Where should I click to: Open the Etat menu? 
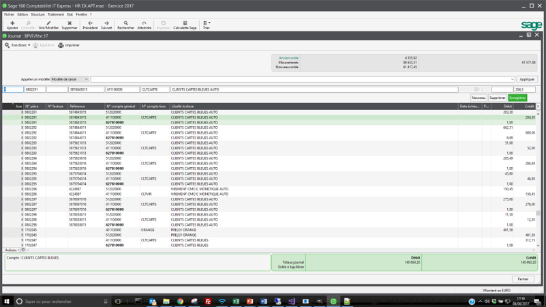pyautogui.click(x=70, y=14)
